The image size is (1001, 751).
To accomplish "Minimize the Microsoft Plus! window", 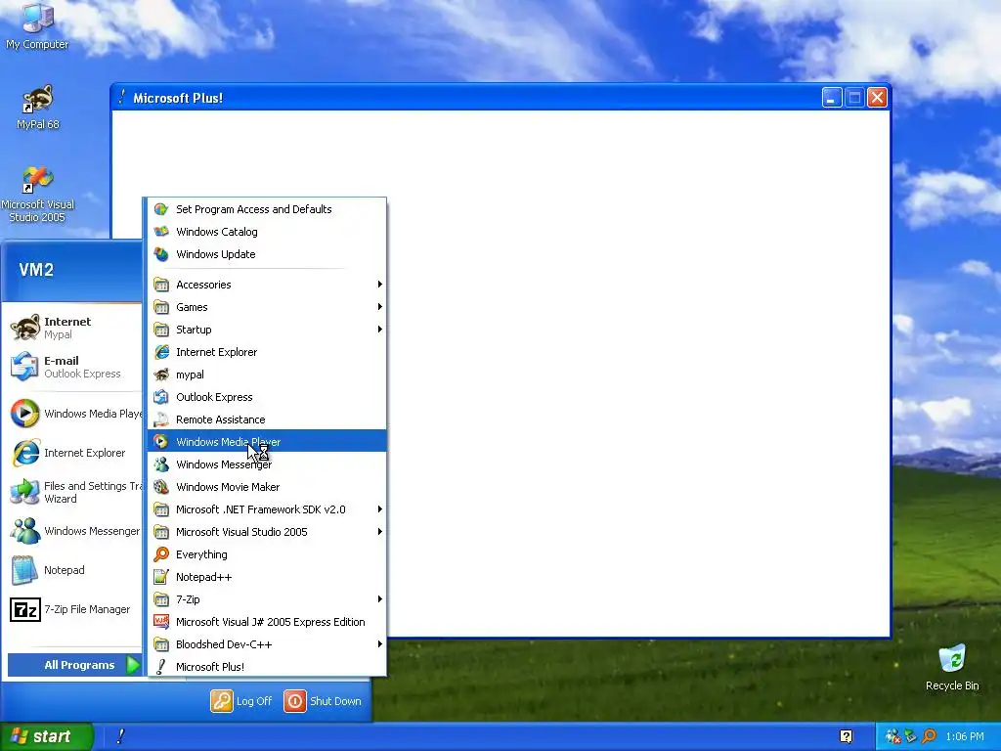I will tap(831, 98).
